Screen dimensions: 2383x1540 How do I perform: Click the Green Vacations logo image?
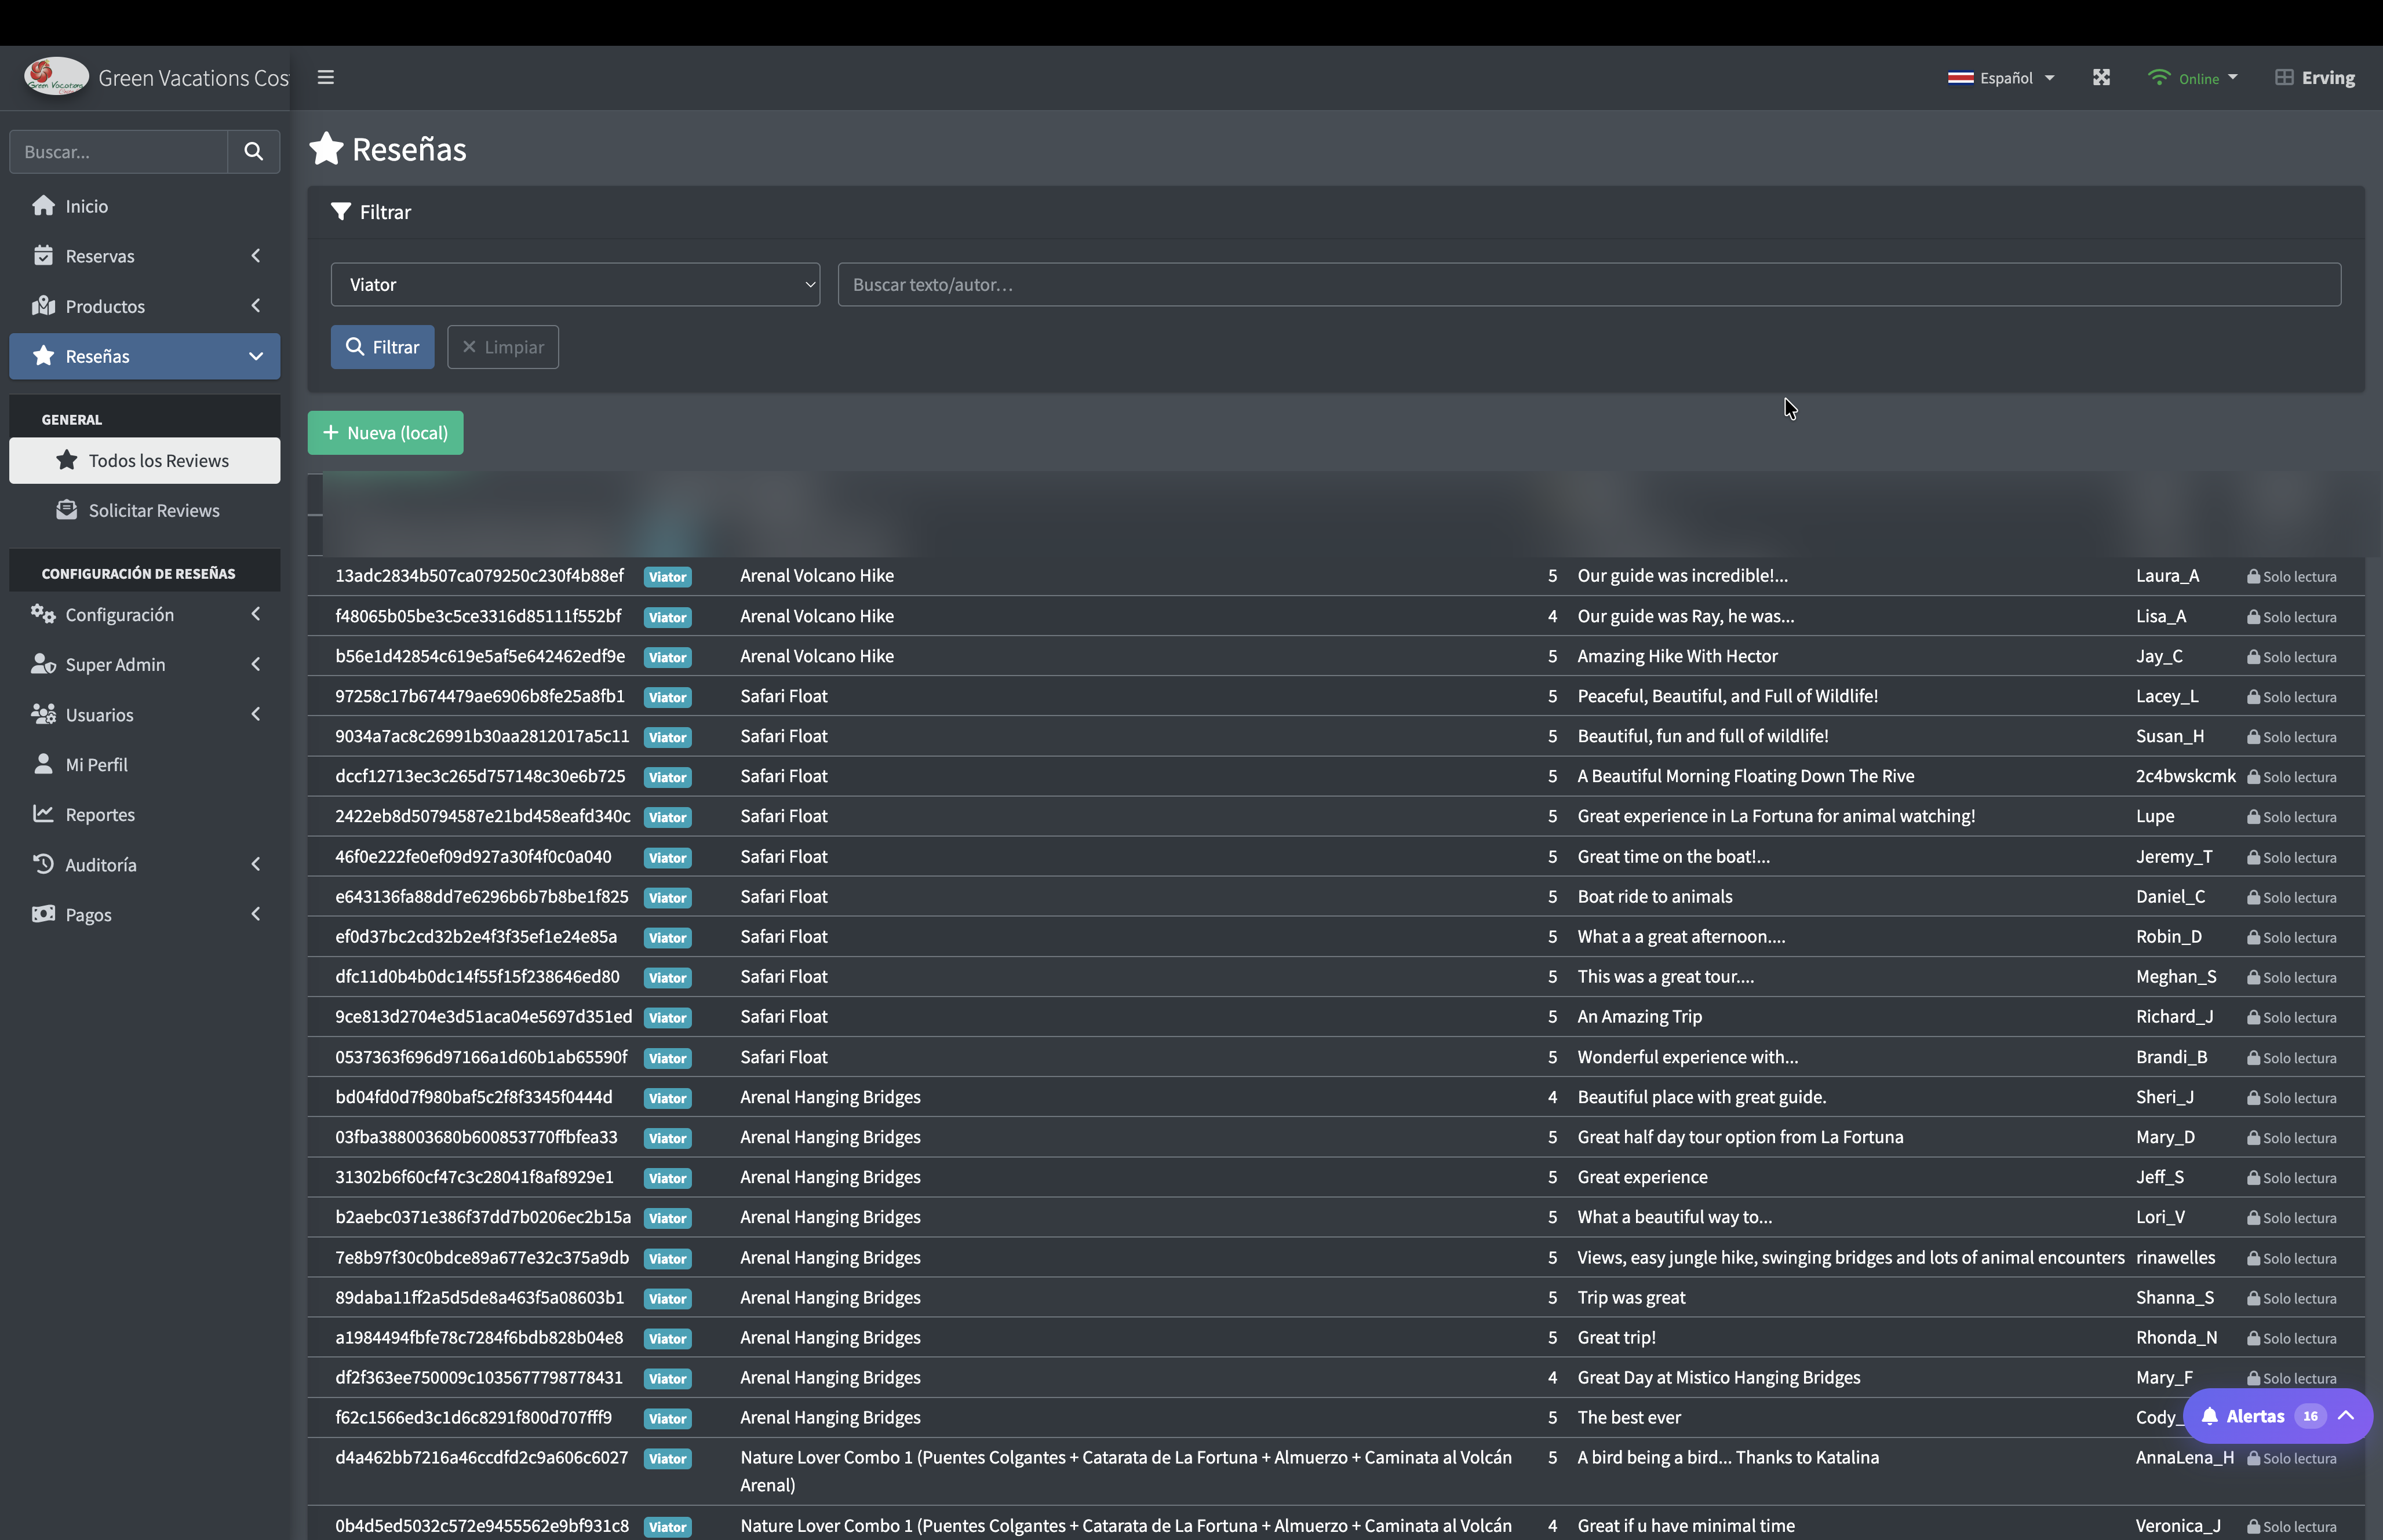[x=56, y=77]
